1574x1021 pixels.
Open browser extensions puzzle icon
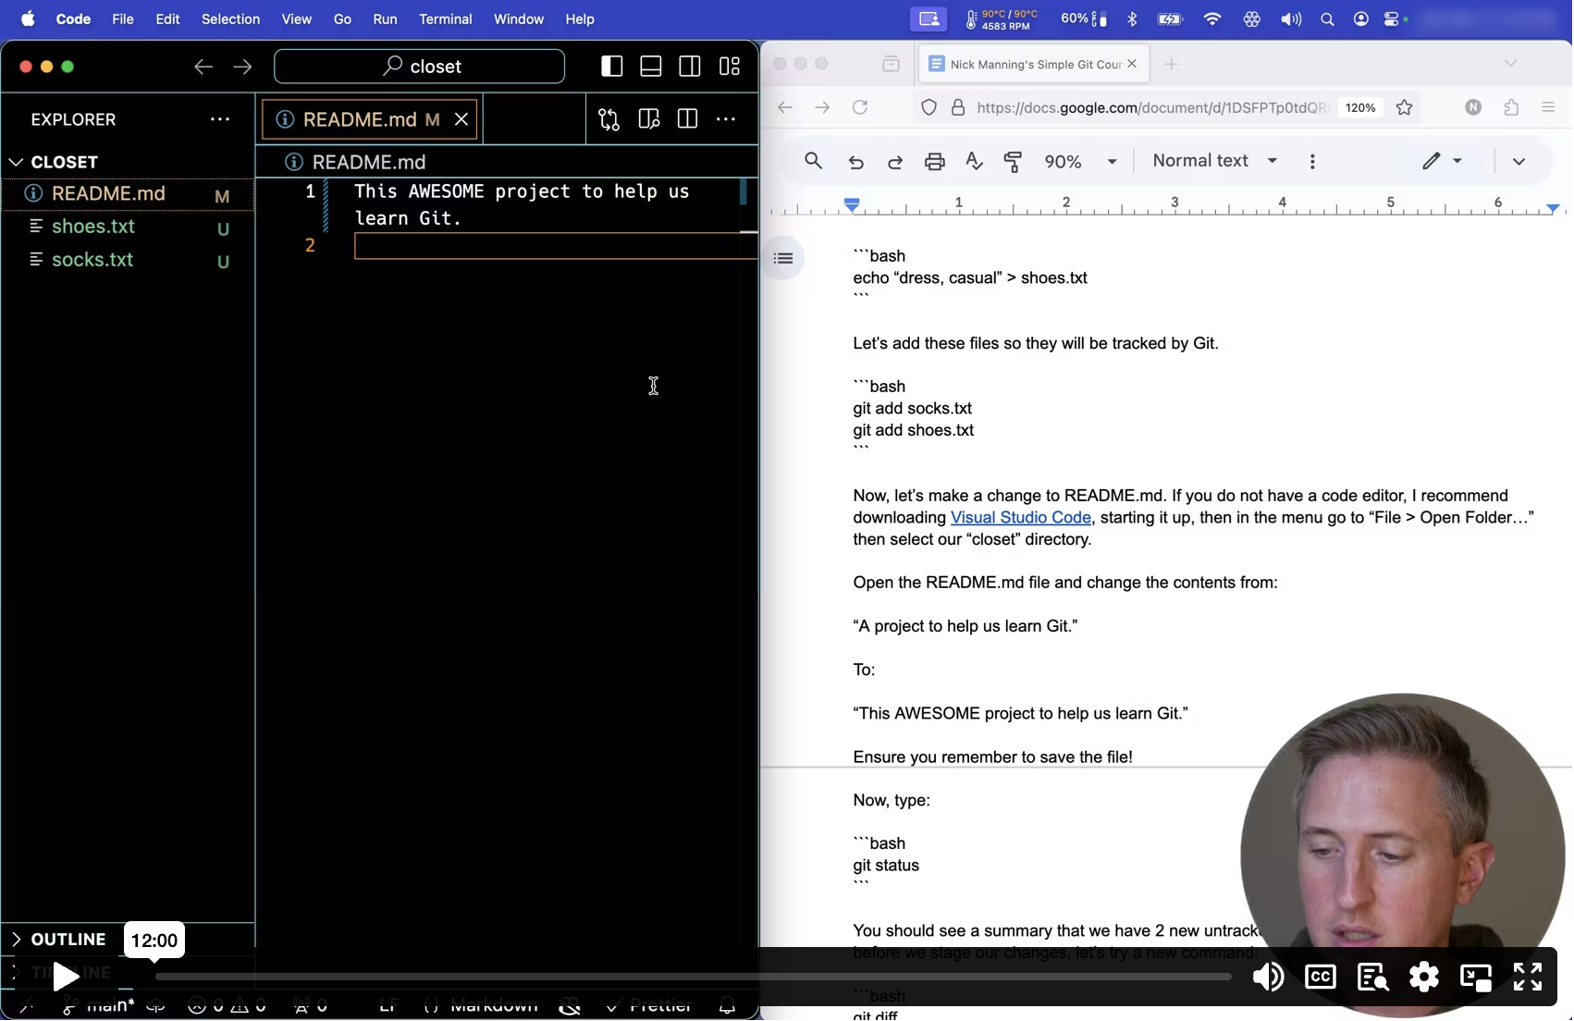point(1511,107)
